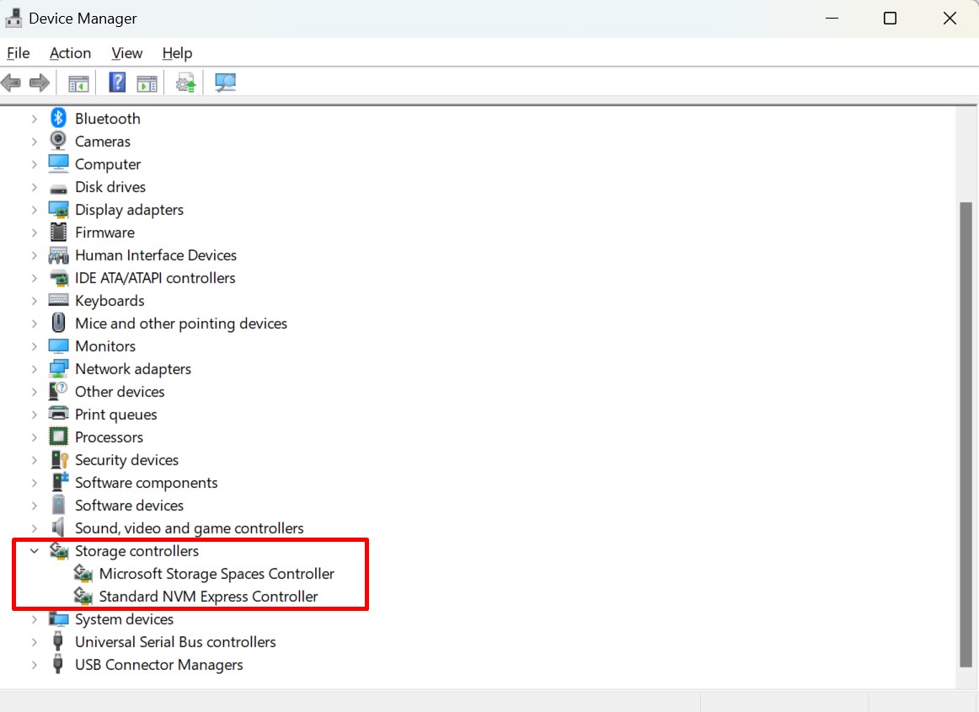Expand the Bluetooth category chevron
Image resolution: width=979 pixels, height=712 pixels.
point(35,119)
